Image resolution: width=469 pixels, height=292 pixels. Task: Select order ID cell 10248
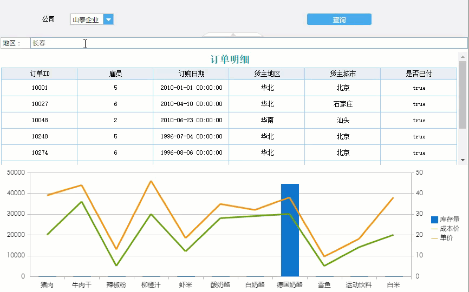pos(40,136)
